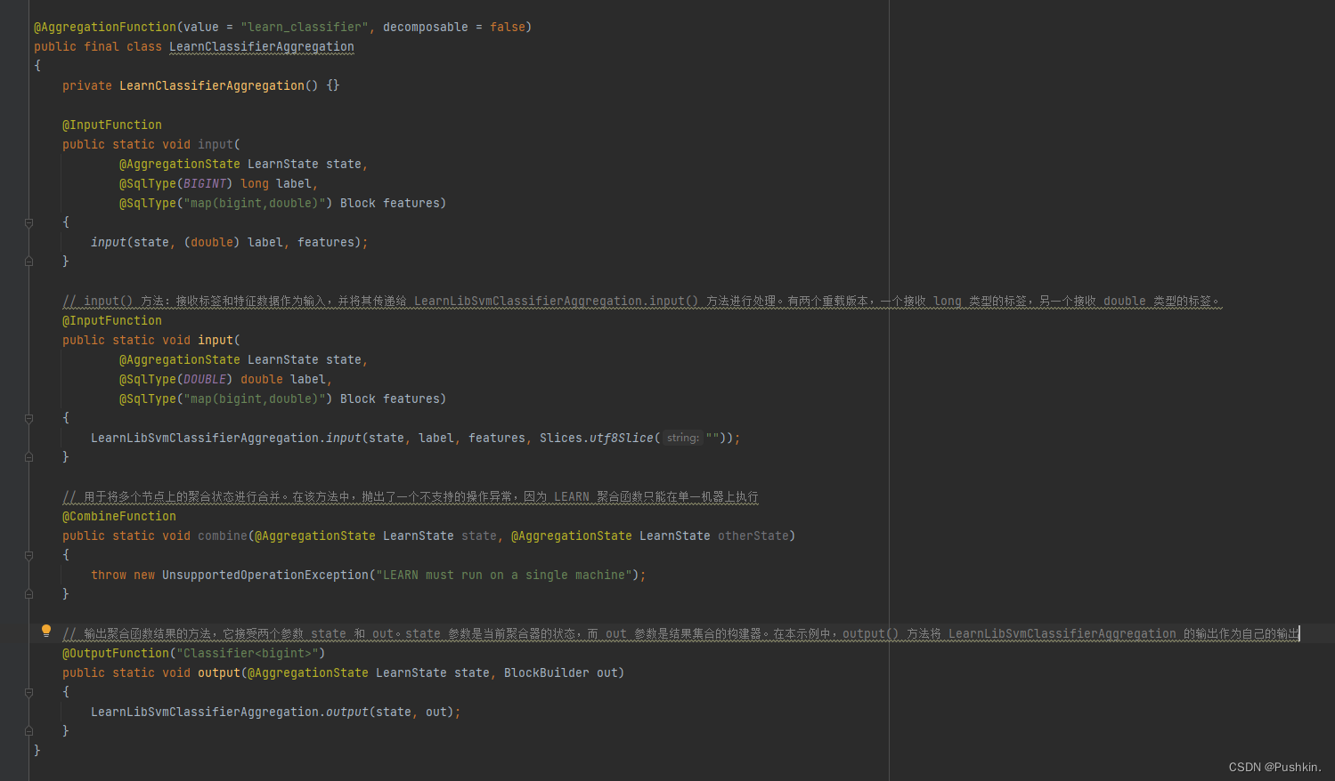
Task: Click the private LearnClassifierAggregation() constructor name
Action: coord(212,86)
